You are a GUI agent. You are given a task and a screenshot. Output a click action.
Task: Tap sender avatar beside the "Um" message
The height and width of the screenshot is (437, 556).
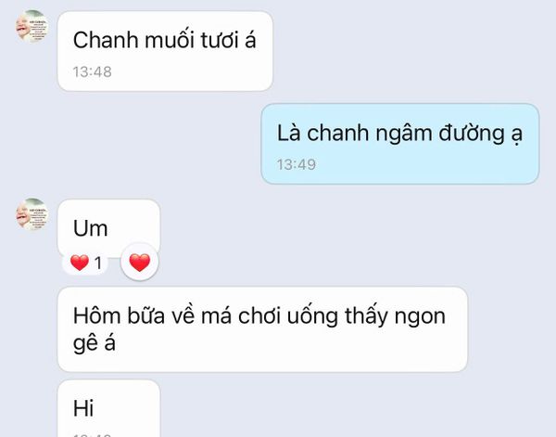tap(32, 214)
